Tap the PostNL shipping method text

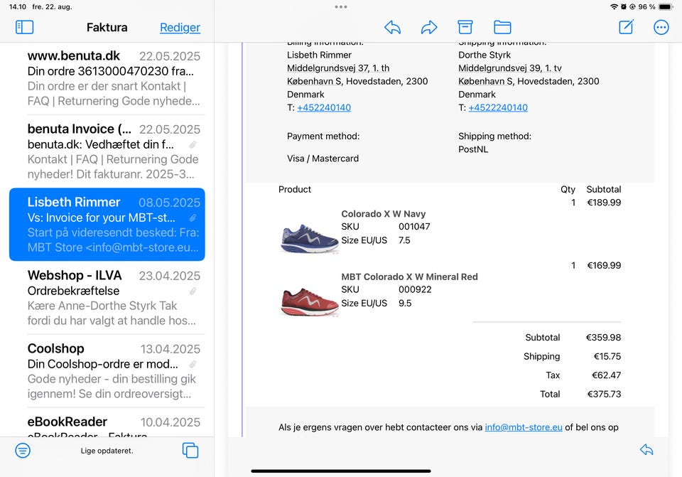click(473, 149)
